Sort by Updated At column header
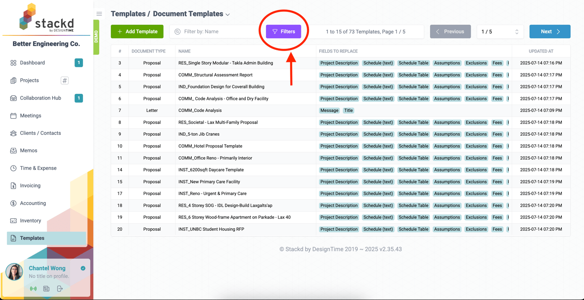The image size is (584, 300). click(541, 51)
